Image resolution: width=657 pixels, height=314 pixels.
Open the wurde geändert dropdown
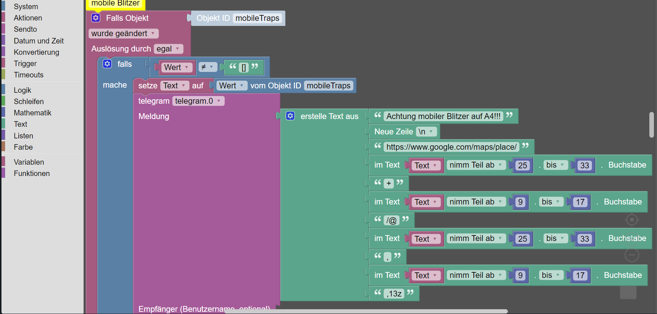click(x=123, y=34)
